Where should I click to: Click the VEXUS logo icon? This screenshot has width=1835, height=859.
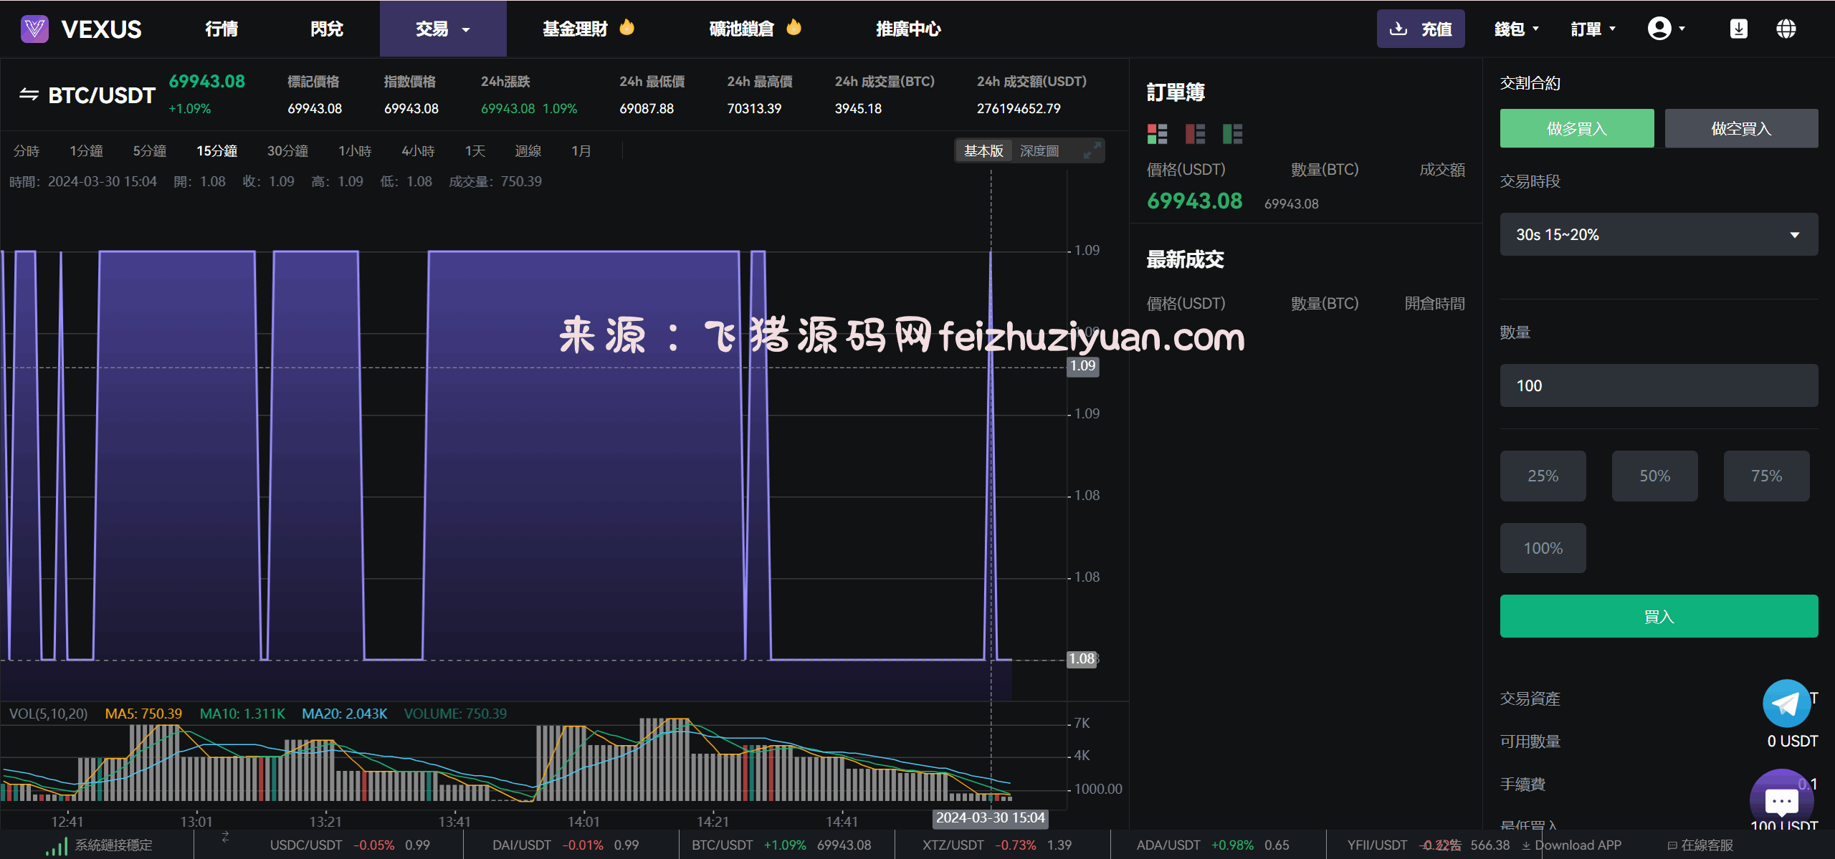[x=34, y=29]
